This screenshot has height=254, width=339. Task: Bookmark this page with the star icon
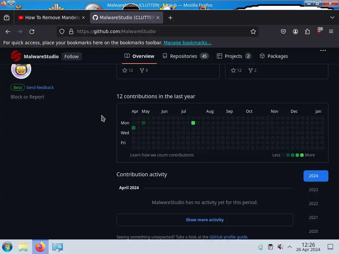[x=253, y=31]
